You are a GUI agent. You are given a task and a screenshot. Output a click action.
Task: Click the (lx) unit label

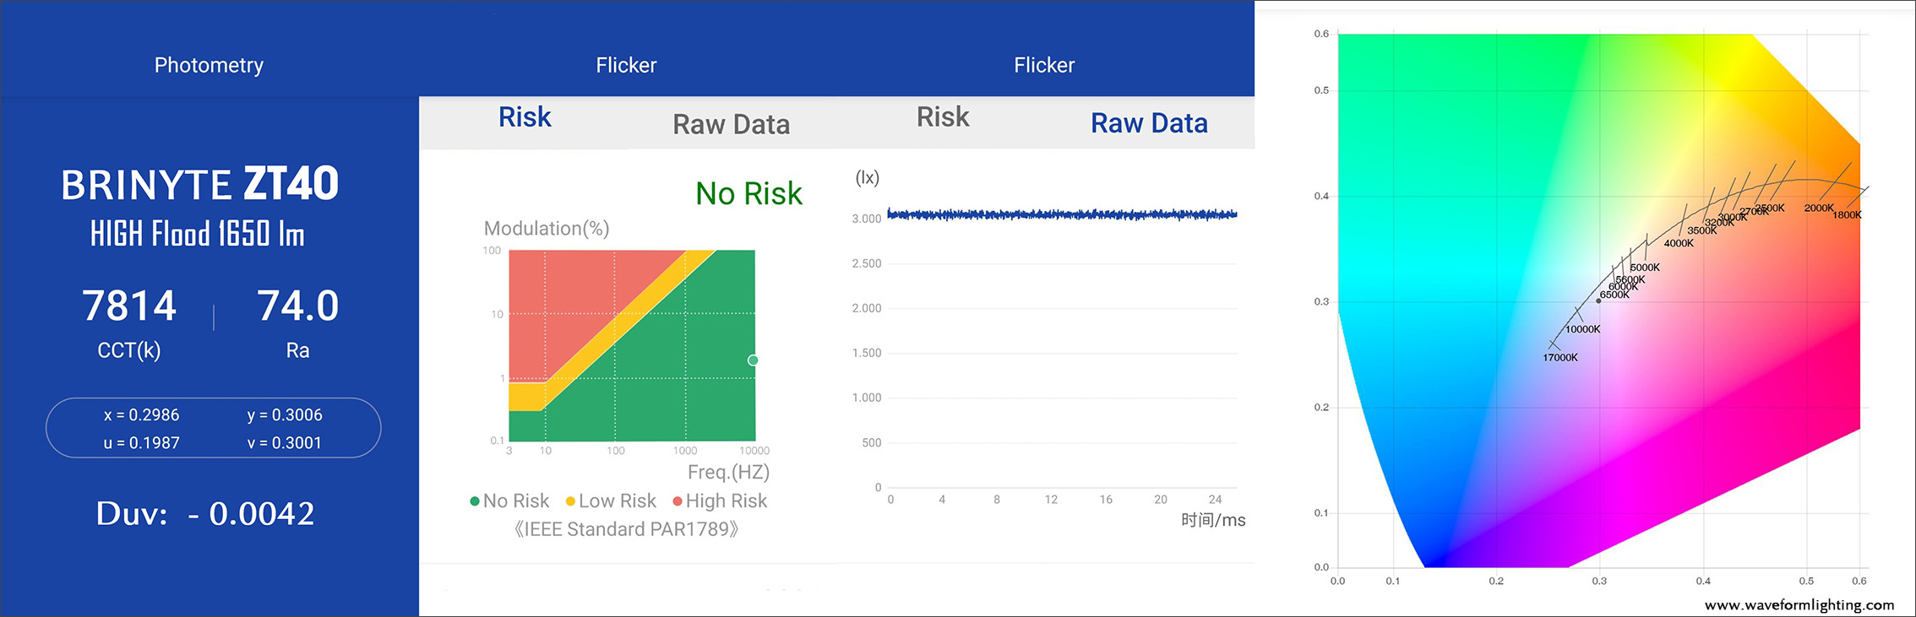point(868,177)
